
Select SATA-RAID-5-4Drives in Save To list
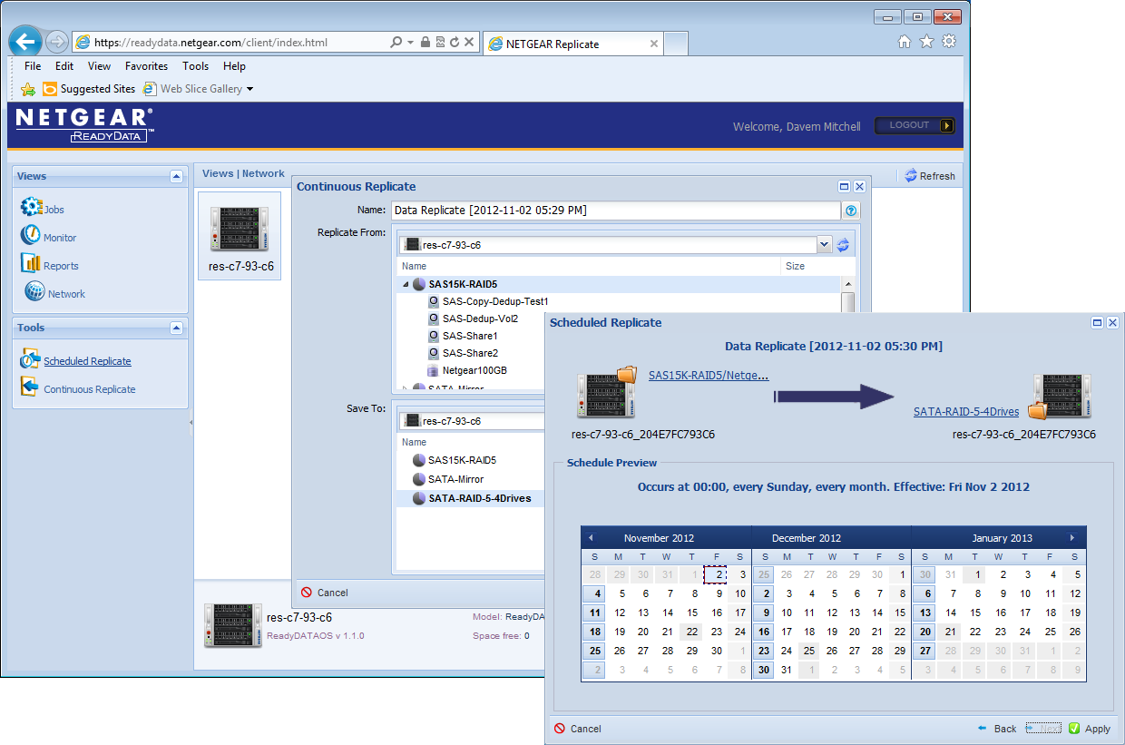(479, 498)
